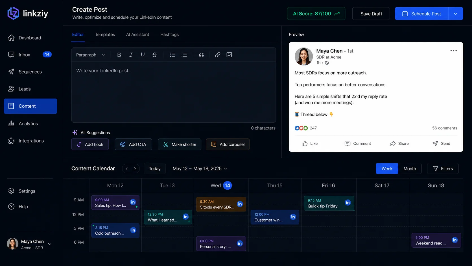Click the Add hook suggestion
This screenshot has width=472, height=266.
pos(90,144)
